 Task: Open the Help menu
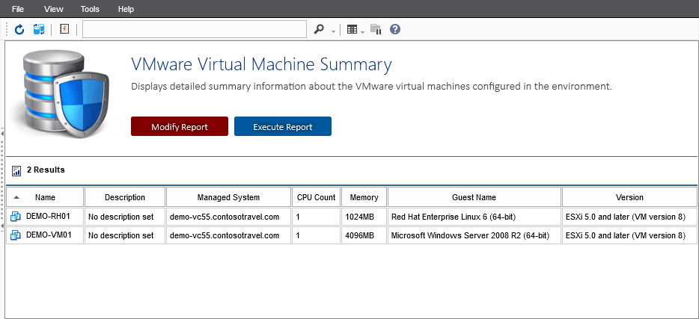point(126,9)
